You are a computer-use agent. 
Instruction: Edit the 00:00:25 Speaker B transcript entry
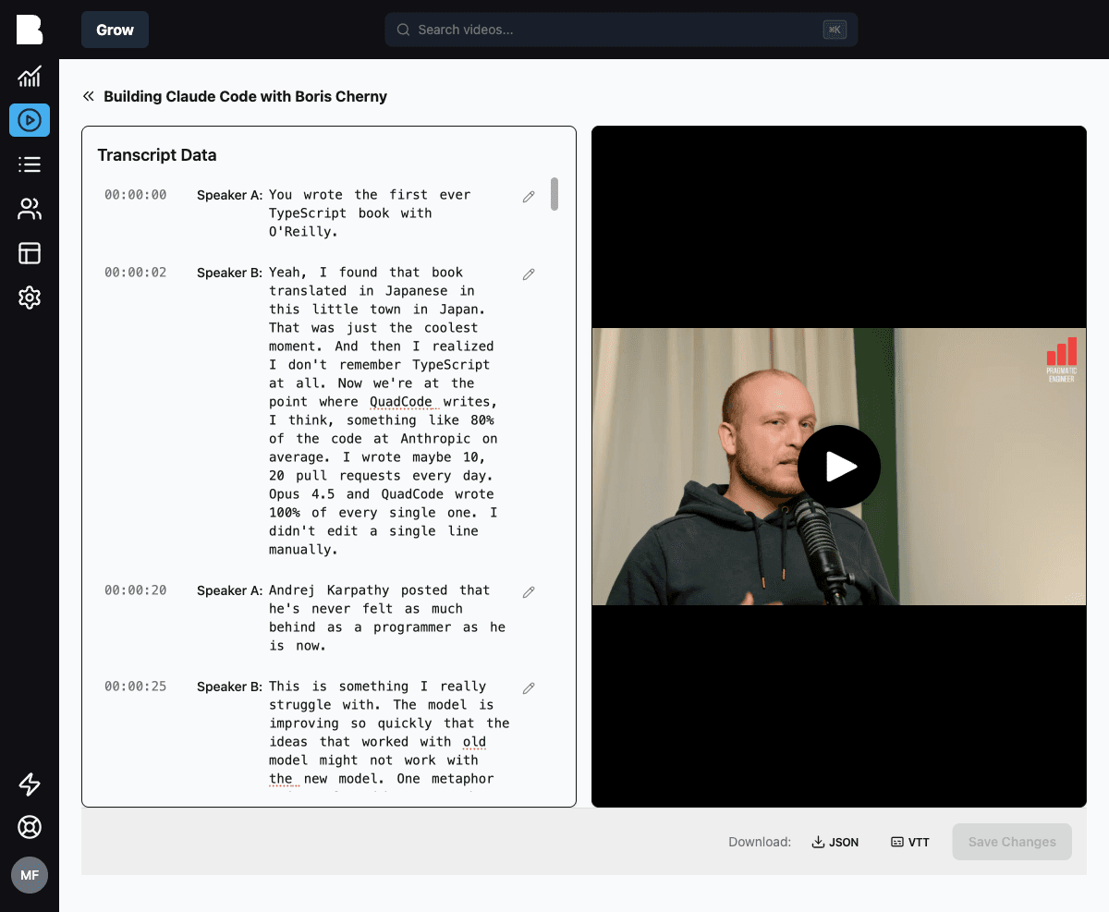tap(529, 688)
